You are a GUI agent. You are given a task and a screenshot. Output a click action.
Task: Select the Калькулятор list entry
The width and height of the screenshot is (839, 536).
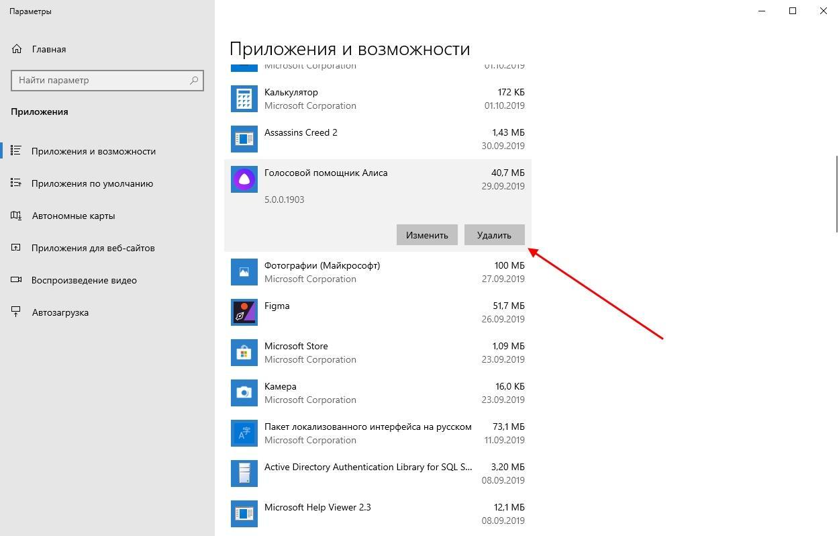(x=378, y=99)
